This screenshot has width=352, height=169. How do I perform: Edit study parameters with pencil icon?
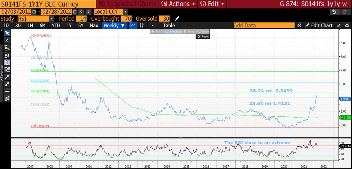(177, 19)
